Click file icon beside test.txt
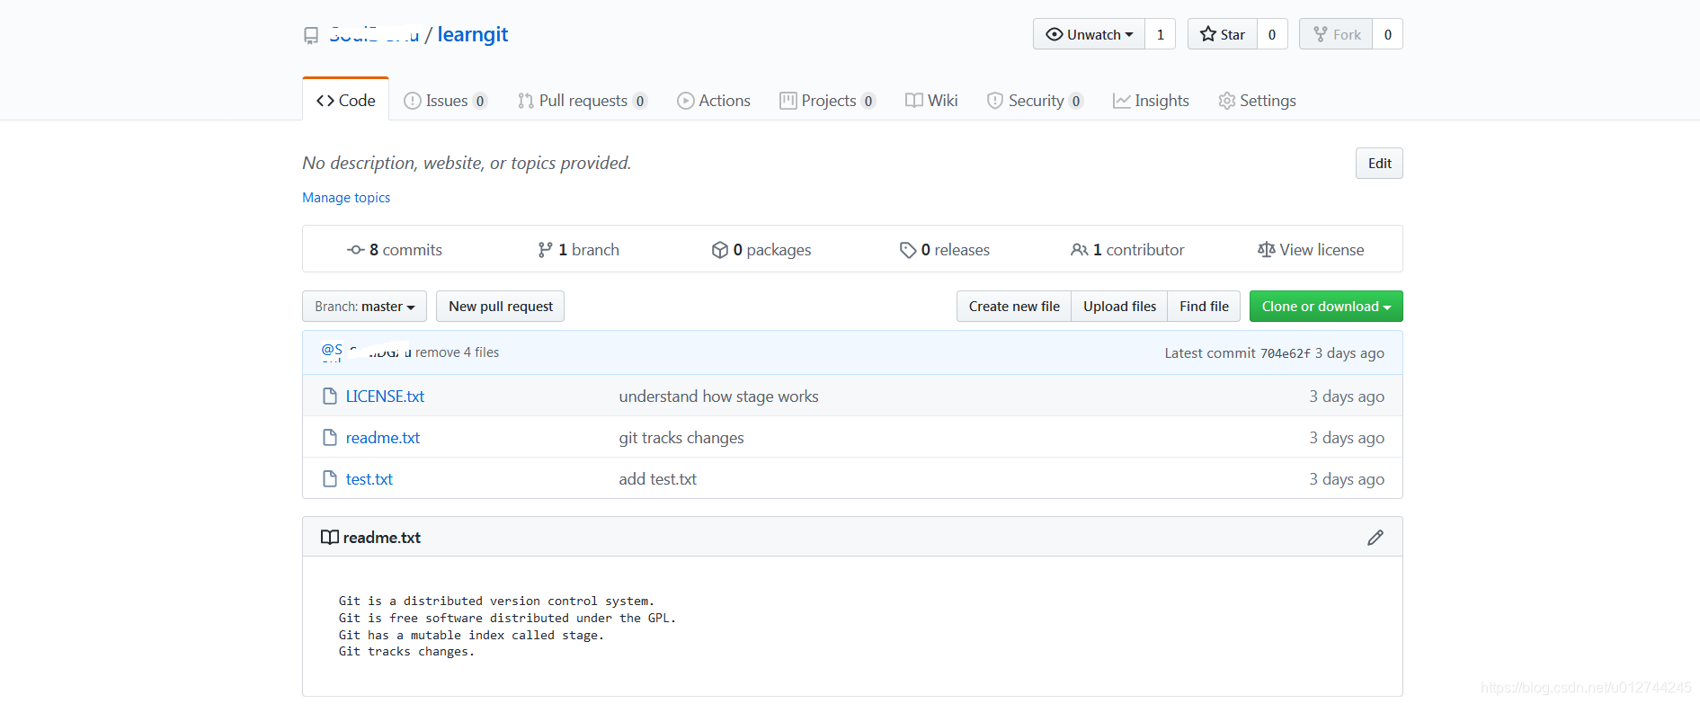The width and height of the screenshot is (1700, 704). pos(330,479)
